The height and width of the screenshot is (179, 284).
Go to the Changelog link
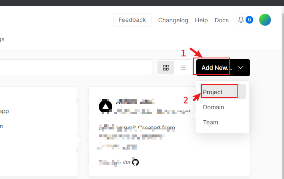(x=173, y=20)
